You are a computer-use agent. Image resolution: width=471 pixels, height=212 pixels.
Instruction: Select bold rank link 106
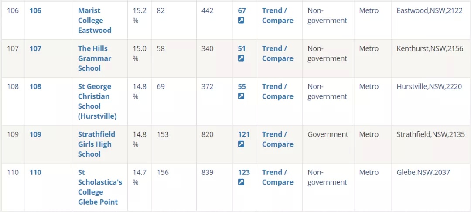click(35, 10)
